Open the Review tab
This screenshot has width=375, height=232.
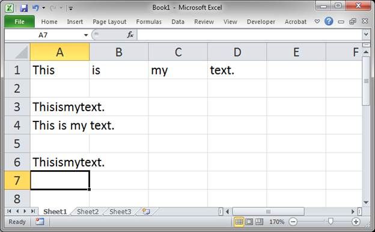click(204, 22)
